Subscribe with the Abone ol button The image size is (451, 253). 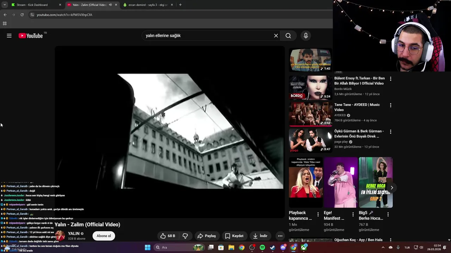tap(104, 236)
